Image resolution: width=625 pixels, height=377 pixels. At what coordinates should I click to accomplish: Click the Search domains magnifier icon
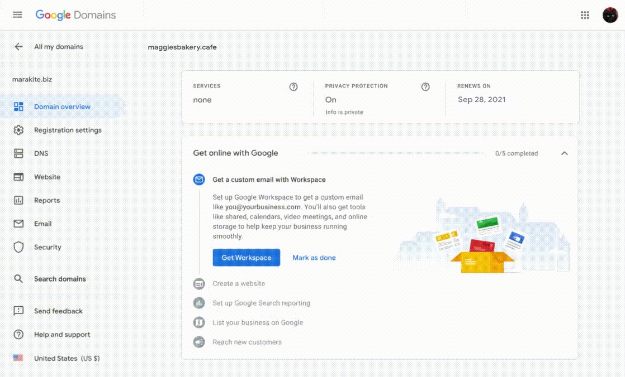[18, 279]
